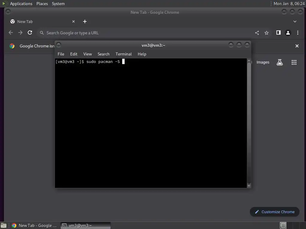Bookmark this tab with the star icon
Screen dimensions: 306x229
click(267, 33)
